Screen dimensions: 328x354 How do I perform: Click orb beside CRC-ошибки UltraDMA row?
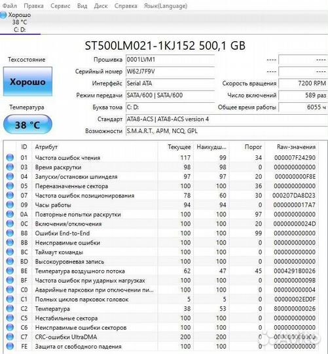[x=10, y=336]
